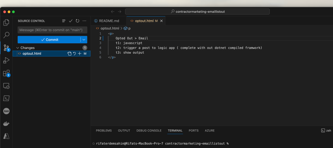Click the M modified status on optout.html row
This screenshot has width=333, height=148.
[x=85, y=54]
